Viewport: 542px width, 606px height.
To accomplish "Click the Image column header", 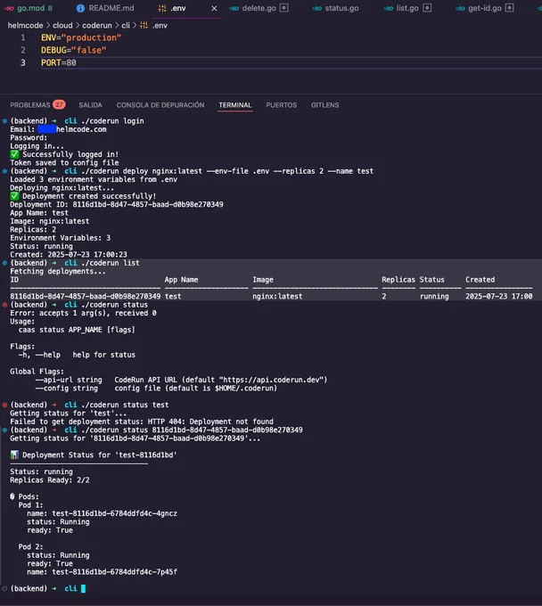I will coord(263,280).
